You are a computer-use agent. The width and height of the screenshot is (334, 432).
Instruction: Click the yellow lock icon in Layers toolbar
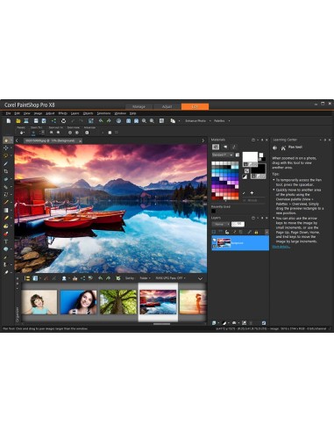click(x=256, y=232)
